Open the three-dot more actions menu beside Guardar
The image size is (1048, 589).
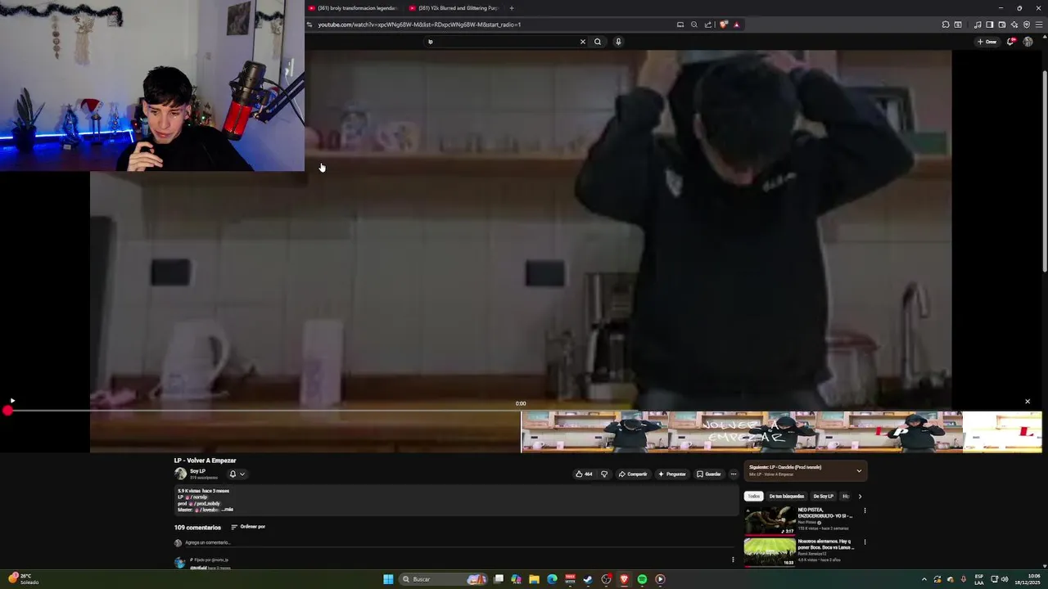point(733,474)
